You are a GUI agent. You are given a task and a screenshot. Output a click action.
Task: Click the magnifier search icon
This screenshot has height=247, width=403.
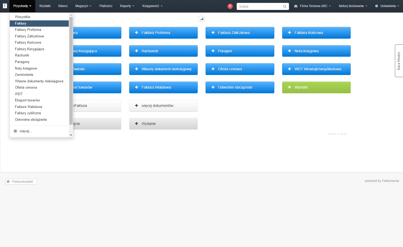point(285,7)
